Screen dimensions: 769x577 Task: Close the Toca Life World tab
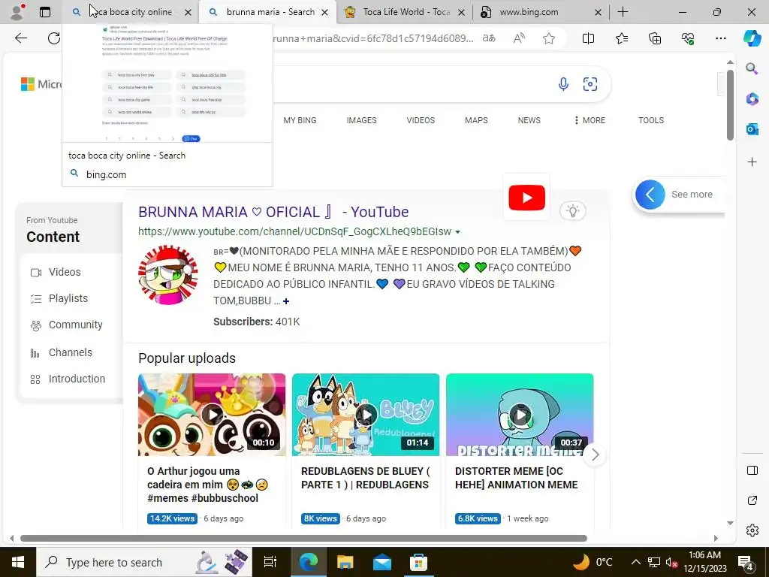tap(461, 12)
